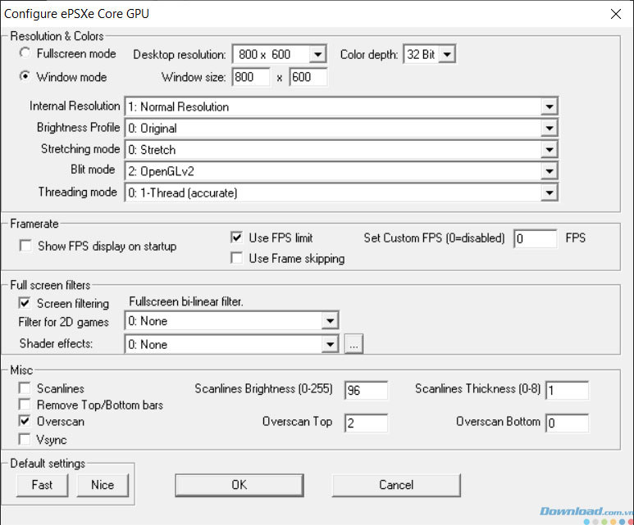Select the Fullscreen mode radio button
634x525 pixels.
click(25, 53)
